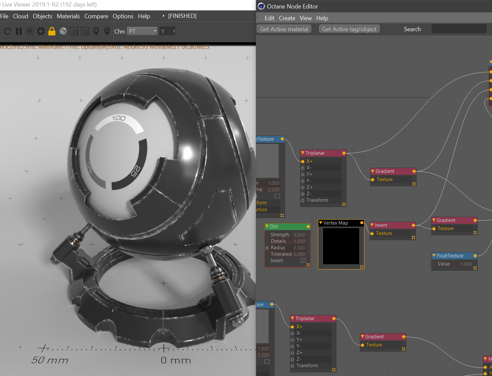
Task: Open the Options menu in Live Viewer
Action: point(123,16)
